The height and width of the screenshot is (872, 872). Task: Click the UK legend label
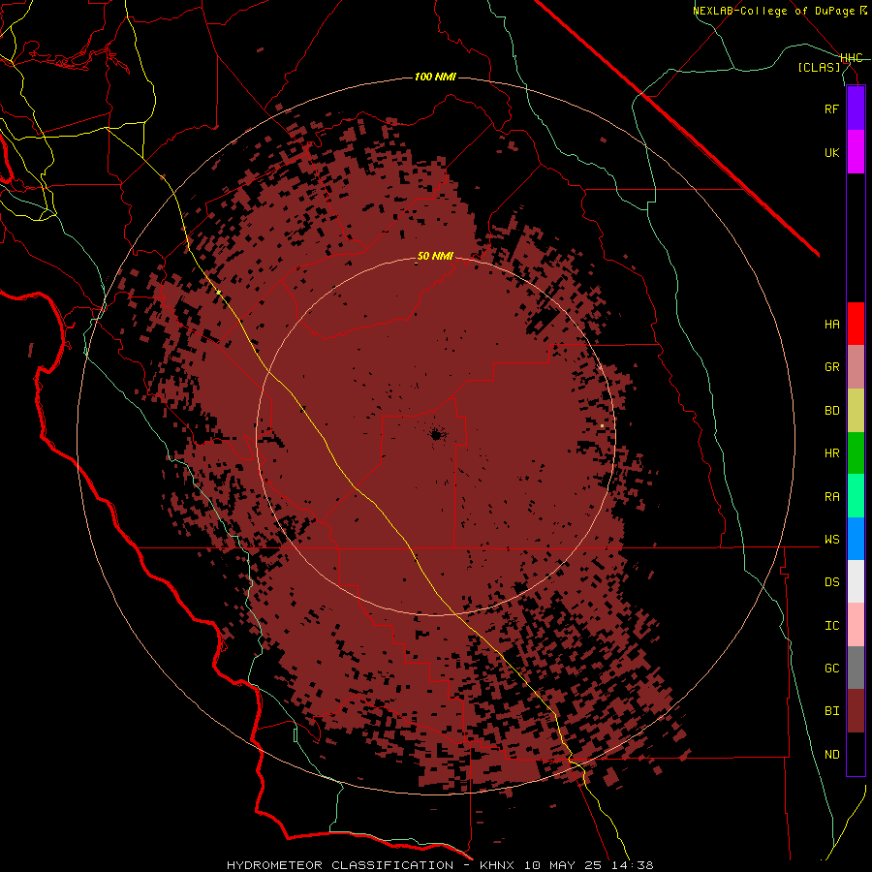pos(831,152)
